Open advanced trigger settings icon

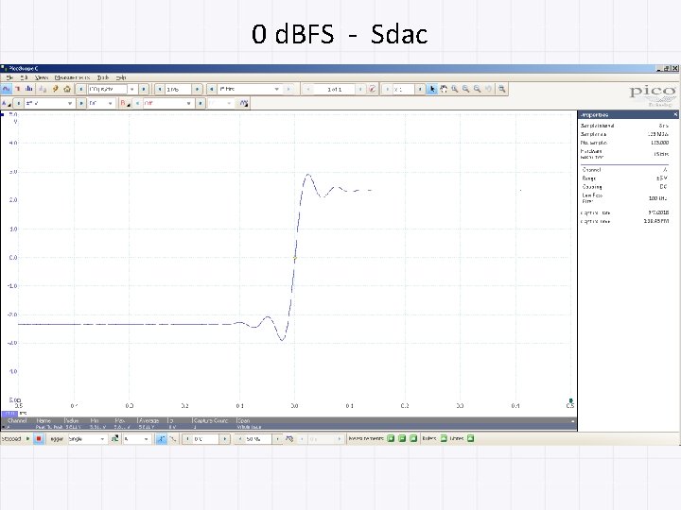114,439
